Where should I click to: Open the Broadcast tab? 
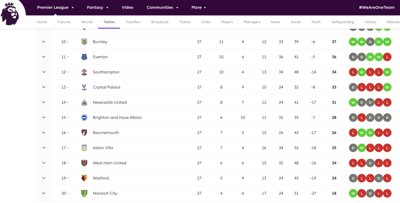tap(160, 22)
